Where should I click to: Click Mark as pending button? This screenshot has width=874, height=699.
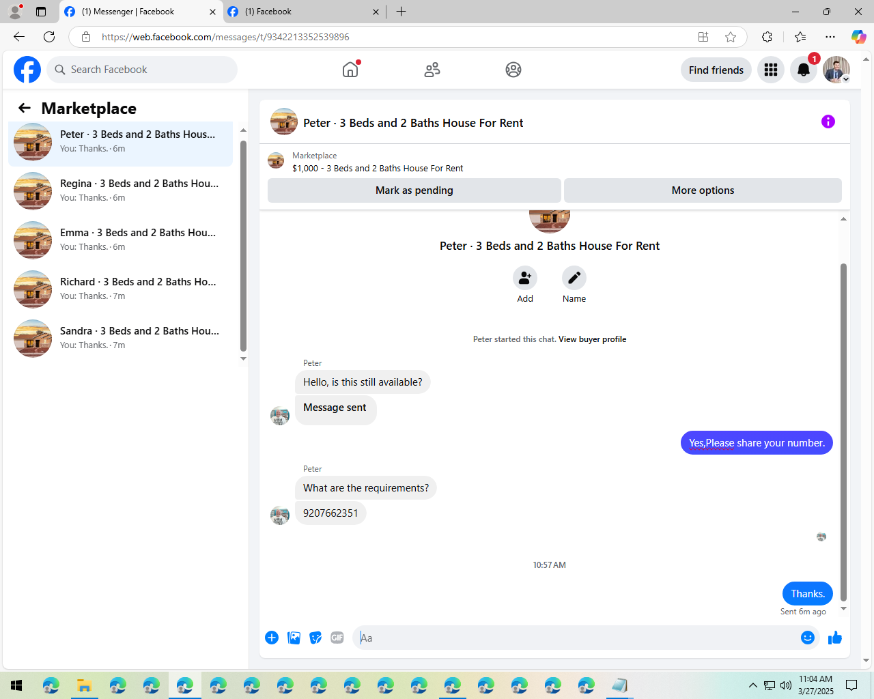pyautogui.click(x=414, y=190)
